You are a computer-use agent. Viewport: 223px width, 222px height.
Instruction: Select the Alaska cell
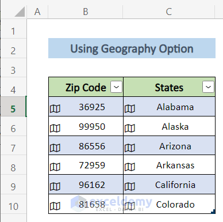point(170,126)
